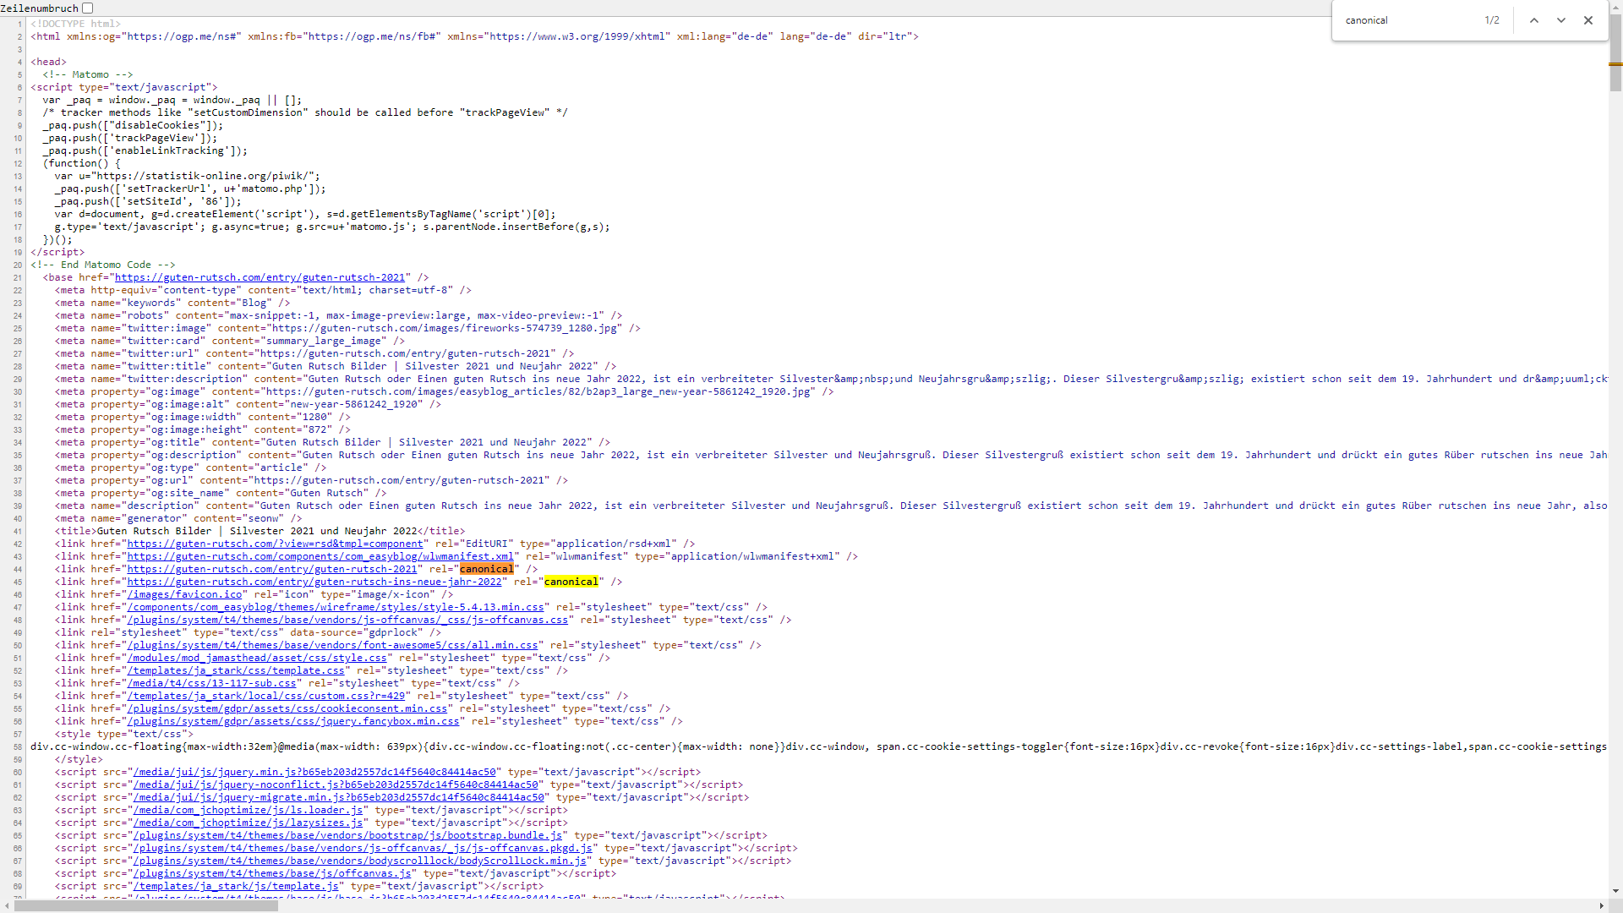
Task: Close the find bar
Action: (1587, 20)
